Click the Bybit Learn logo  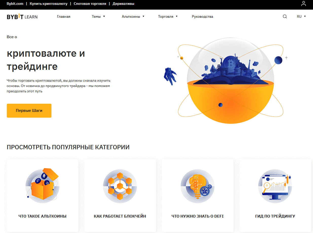[x=22, y=17]
